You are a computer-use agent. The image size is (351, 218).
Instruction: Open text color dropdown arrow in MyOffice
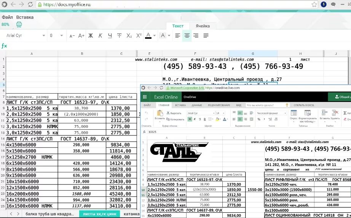155,36
